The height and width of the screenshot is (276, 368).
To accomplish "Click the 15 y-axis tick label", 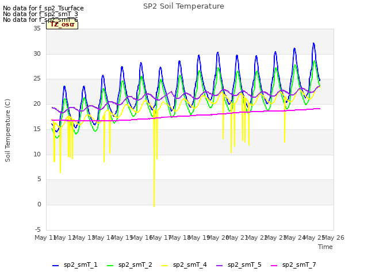I will [x=37, y=129].
